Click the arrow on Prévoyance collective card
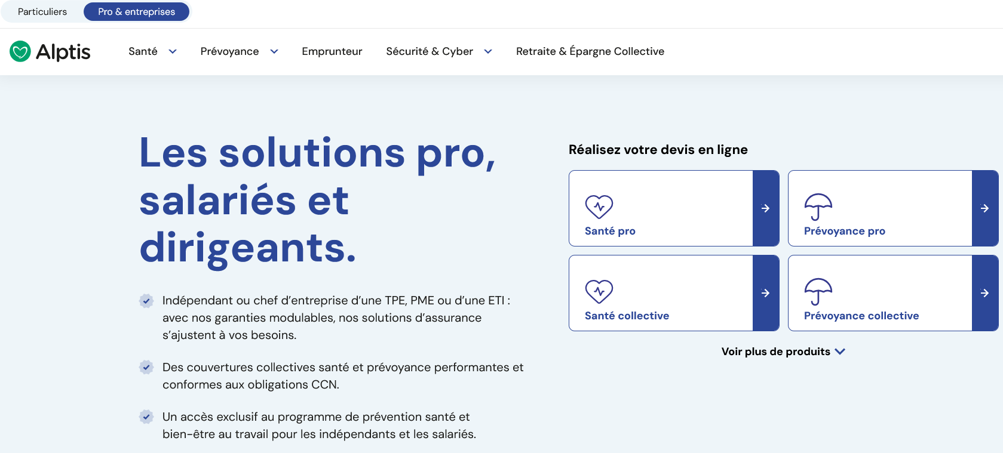This screenshot has height=453, width=1003. 984,293
